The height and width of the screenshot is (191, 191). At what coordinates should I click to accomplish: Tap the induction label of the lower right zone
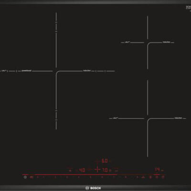click(x=178, y=118)
